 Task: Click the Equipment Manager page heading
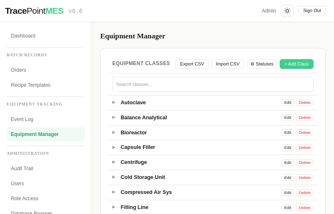(133, 36)
